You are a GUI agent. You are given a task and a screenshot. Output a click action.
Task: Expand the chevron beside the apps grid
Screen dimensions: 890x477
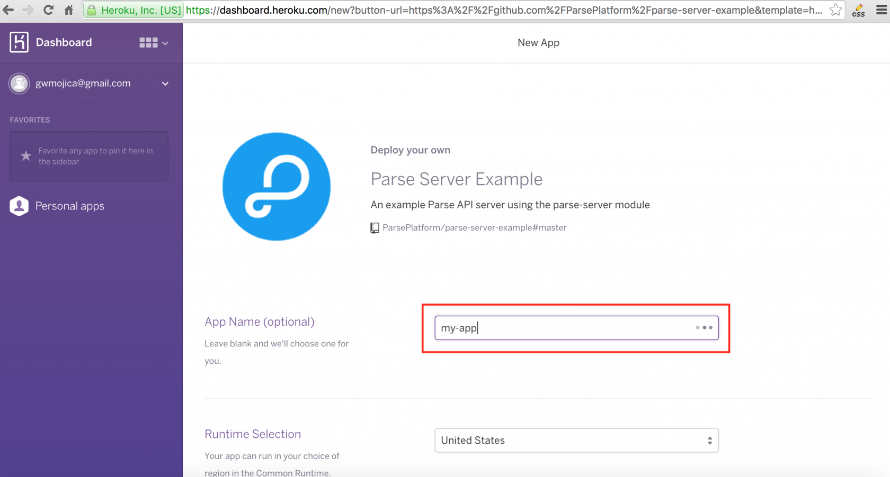click(x=165, y=42)
